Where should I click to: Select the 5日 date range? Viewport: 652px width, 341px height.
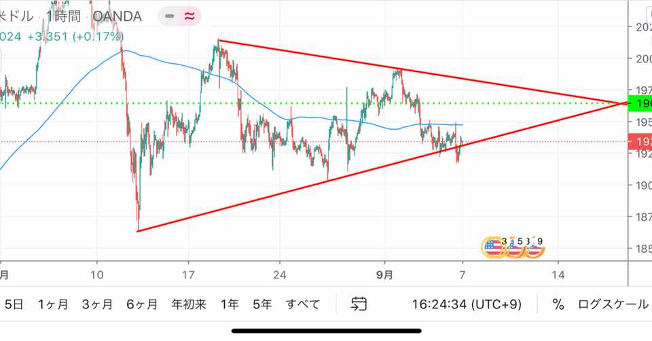coord(14,304)
